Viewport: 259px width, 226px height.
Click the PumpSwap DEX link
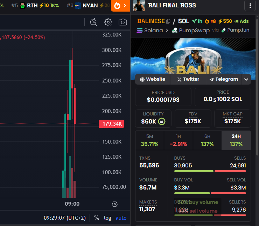191,31
